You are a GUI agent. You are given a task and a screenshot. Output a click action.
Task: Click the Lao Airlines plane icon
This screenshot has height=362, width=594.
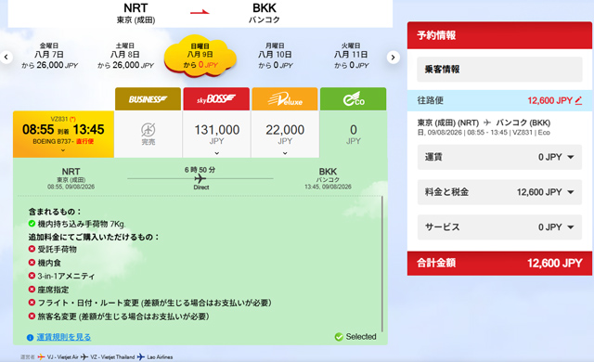(141, 356)
